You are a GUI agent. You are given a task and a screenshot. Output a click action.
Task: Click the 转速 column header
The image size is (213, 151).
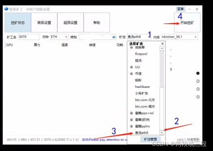coord(92,45)
